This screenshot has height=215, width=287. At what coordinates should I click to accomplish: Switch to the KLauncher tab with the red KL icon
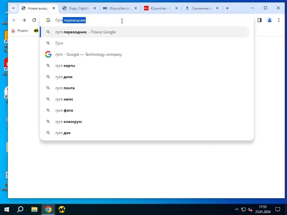(161, 8)
